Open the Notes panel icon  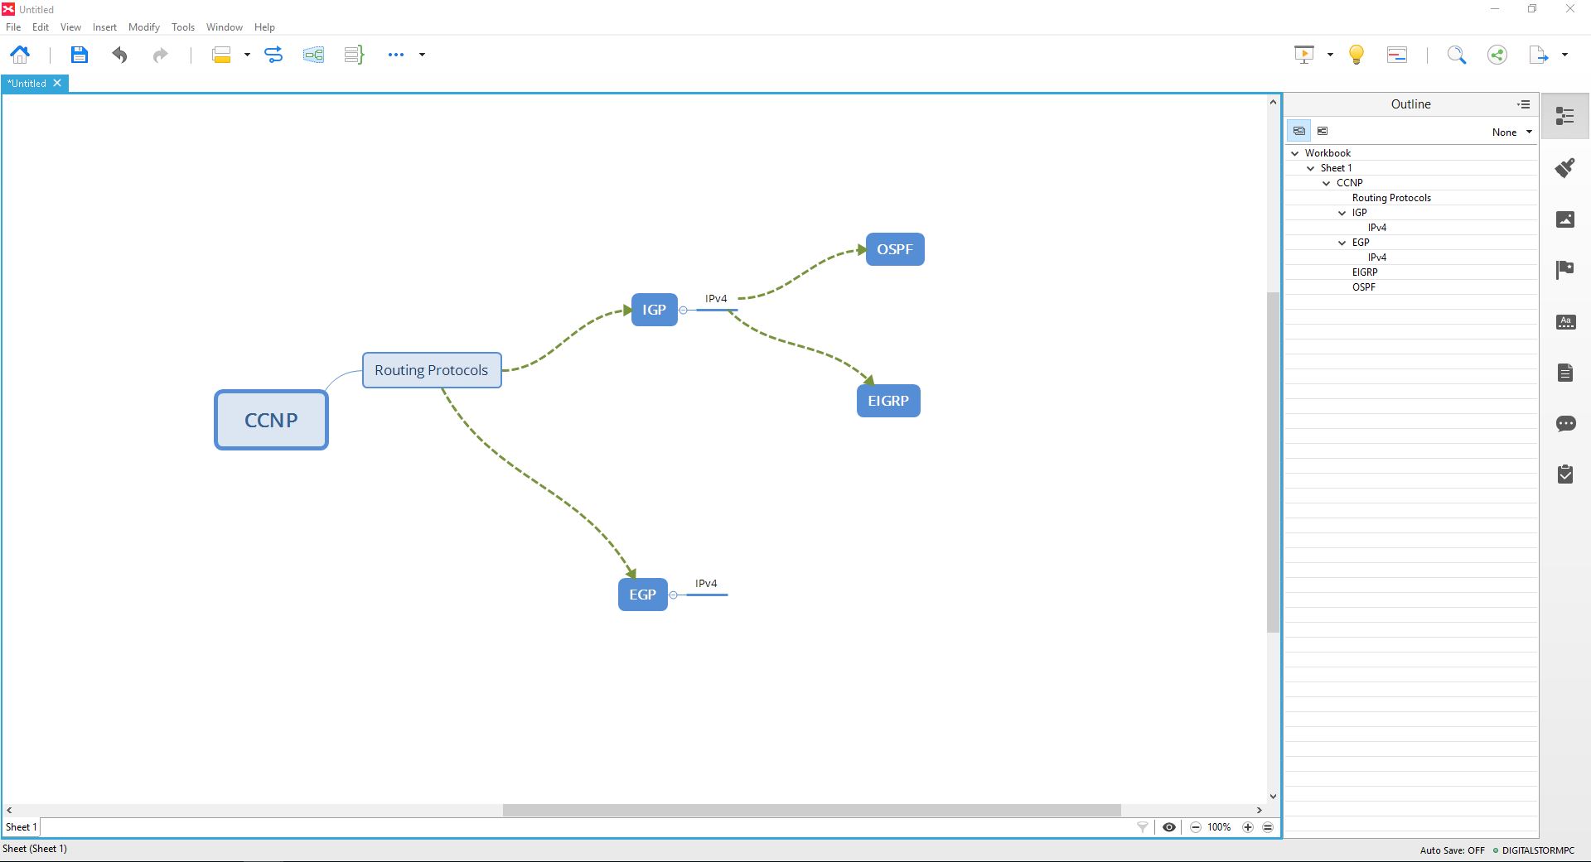(1564, 373)
